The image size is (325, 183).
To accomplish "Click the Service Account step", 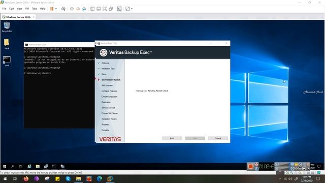I will [x=108, y=108].
